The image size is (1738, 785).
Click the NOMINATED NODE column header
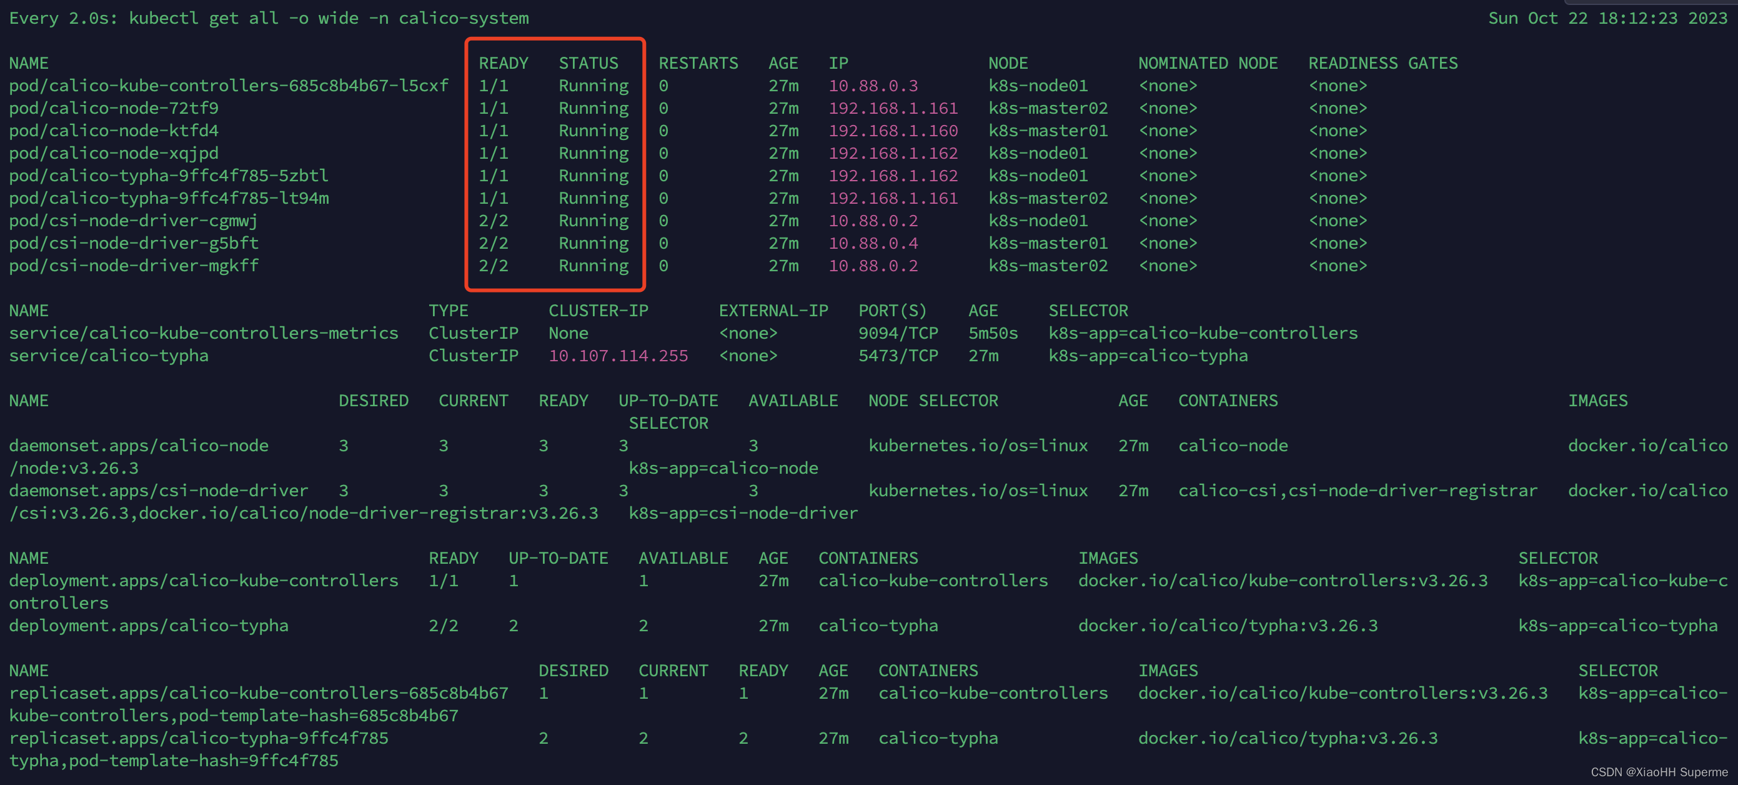(1208, 62)
